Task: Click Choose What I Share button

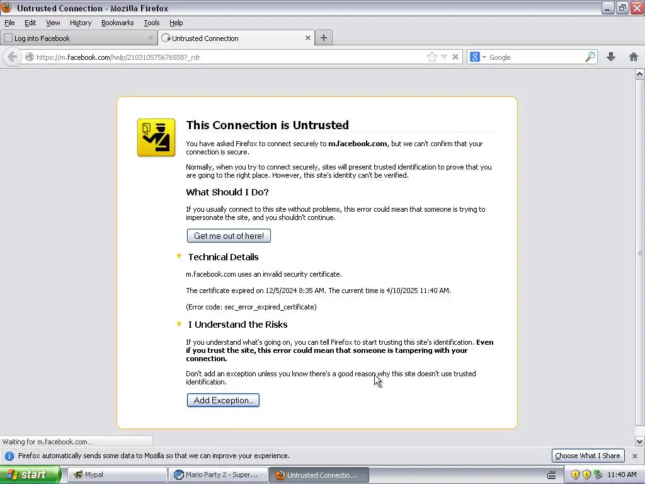Action: pyautogui.click(x=588, y=456)
